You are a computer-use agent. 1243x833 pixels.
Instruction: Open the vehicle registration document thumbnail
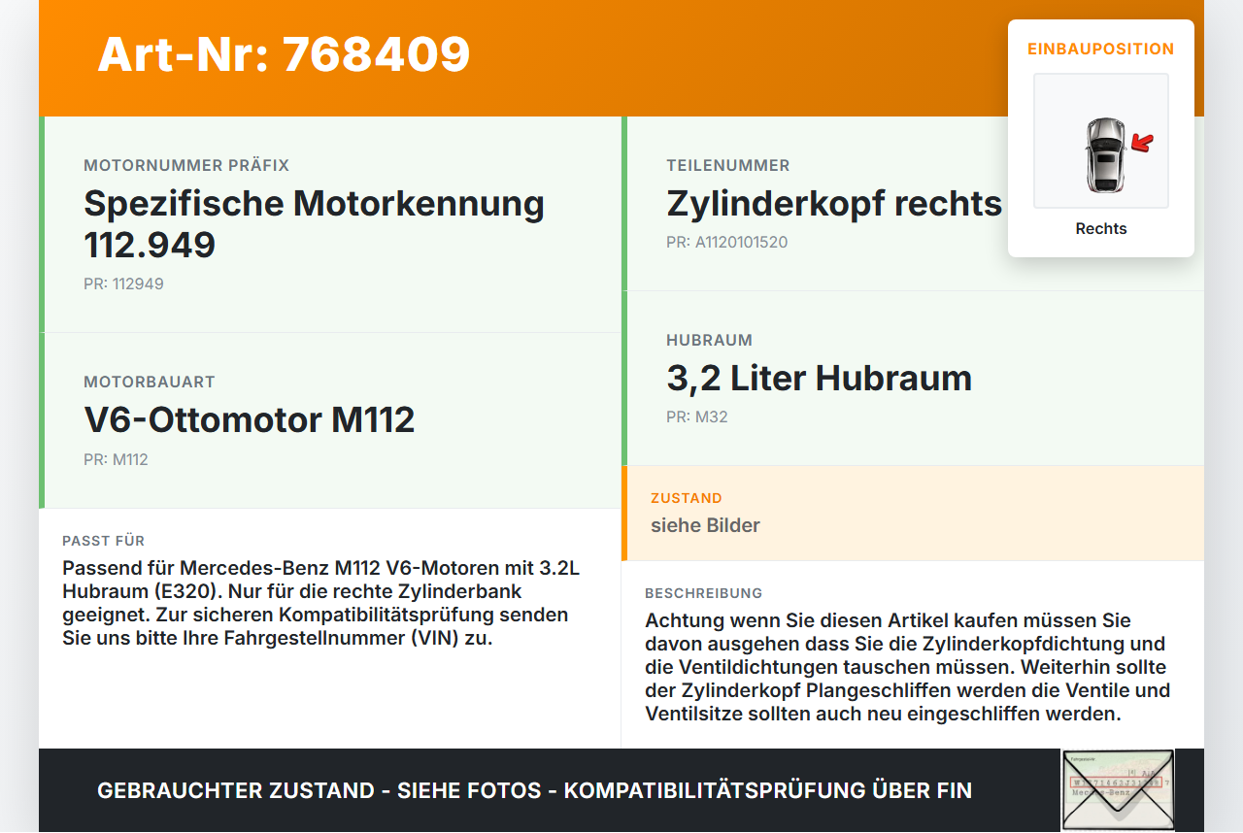pyautogui.click(x=1118, y=790)
